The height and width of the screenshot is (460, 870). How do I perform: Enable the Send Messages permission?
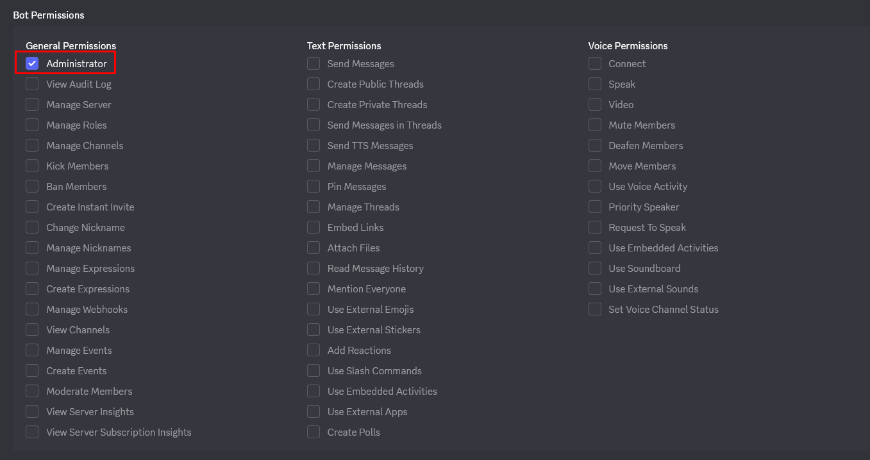coord(314,64)
